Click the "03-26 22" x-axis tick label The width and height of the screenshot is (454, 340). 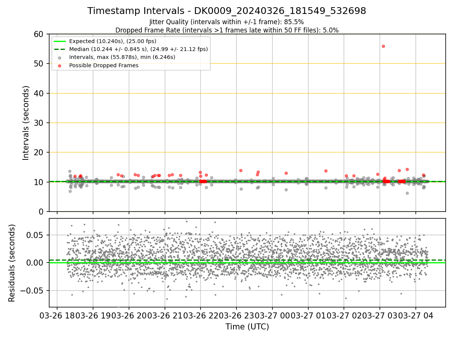click(201, 315)
